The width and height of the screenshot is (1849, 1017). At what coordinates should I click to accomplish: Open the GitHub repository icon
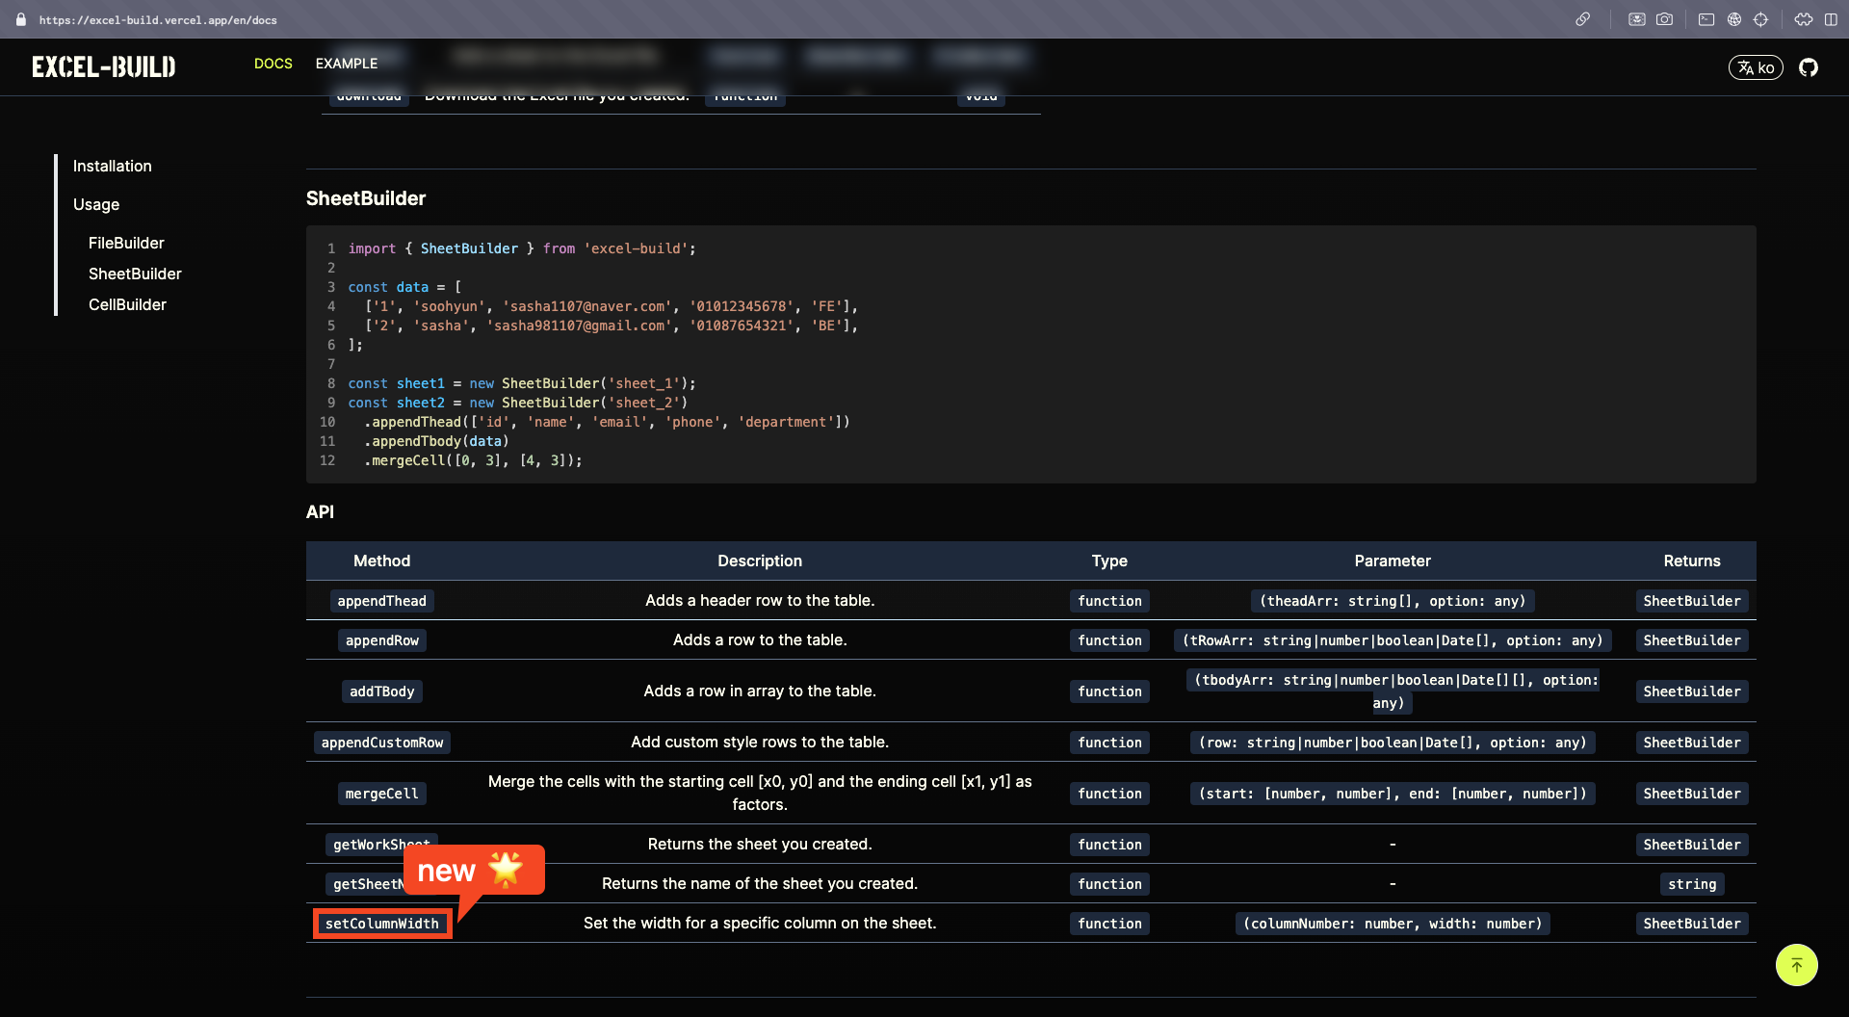point(1809,67)
